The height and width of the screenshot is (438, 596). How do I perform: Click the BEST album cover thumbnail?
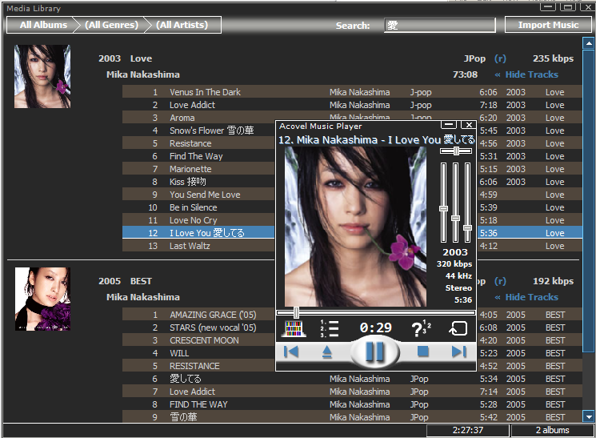[42, 299]
